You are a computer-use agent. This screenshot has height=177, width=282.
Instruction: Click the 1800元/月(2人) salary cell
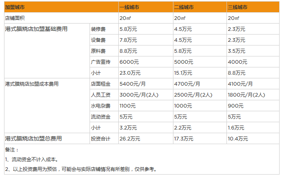tap(246, 95)
